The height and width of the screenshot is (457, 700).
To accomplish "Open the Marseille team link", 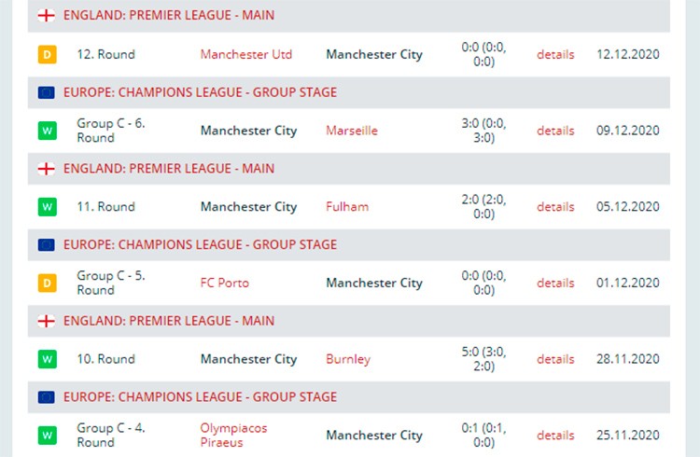I will (x=352, y=131).
